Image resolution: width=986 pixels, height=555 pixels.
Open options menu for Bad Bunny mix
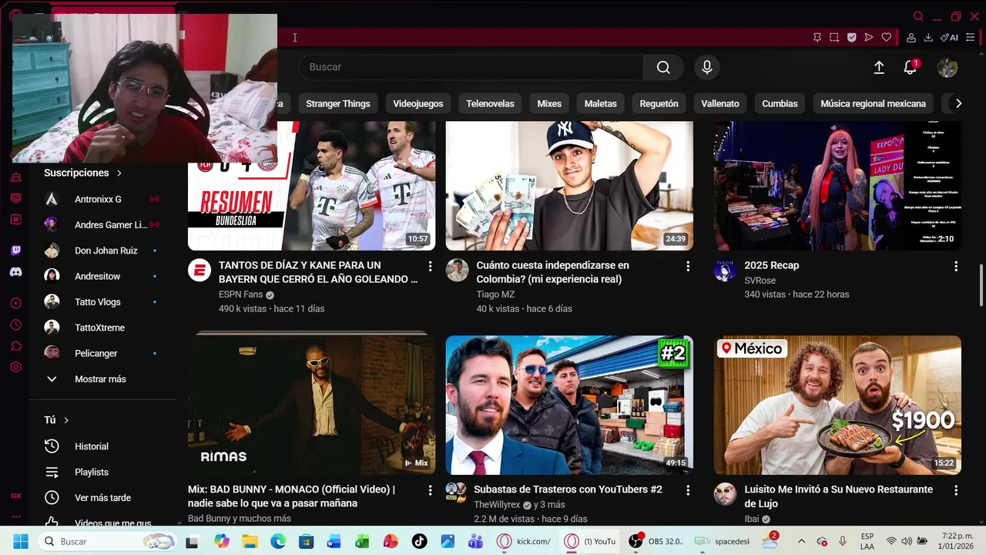430,490
